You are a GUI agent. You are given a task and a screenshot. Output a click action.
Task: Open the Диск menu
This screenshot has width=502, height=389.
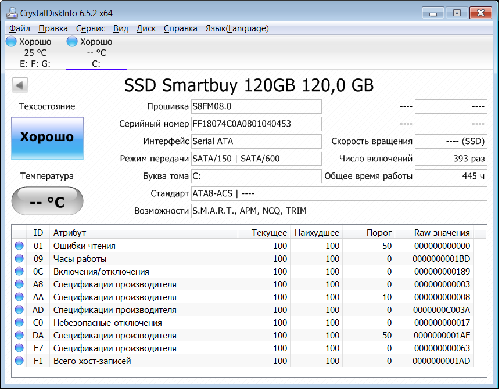[x=146, y=28]
